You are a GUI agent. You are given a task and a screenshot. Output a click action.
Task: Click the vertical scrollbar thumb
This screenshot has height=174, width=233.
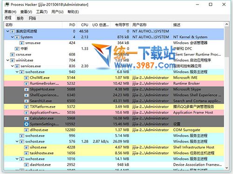pyautogui.click(x=226, y=42)
